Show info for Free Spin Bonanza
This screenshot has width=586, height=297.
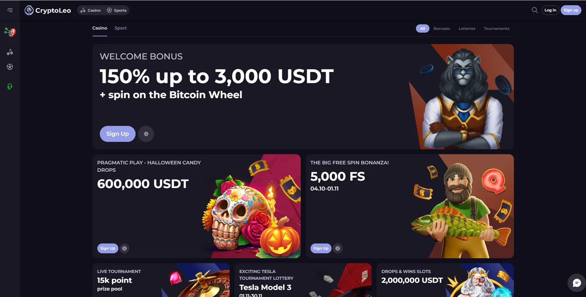pyautogui.click(x=337, y=248)
